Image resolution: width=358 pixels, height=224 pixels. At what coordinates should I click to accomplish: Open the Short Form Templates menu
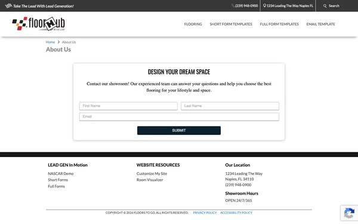(231, 24)
